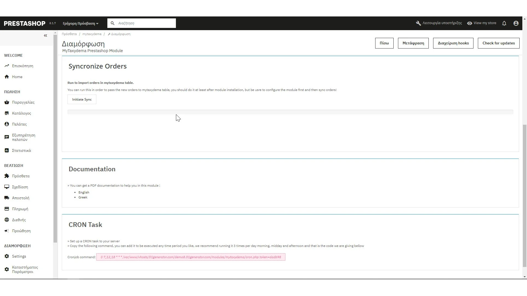
Task: Click the Settings gear icon in sidebar
Action: pos(7,256)
